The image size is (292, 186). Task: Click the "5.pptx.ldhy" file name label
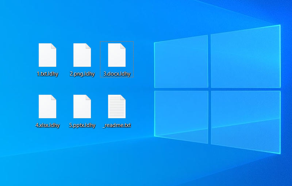[82, 125]
